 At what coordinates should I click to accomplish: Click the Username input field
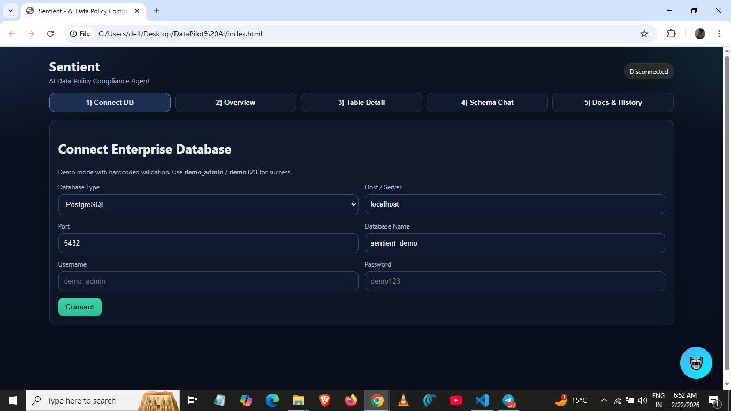[208, 281]
